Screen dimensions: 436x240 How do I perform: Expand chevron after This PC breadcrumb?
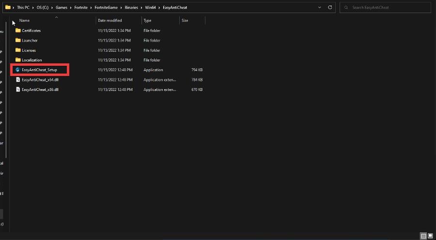pos(33,8)
